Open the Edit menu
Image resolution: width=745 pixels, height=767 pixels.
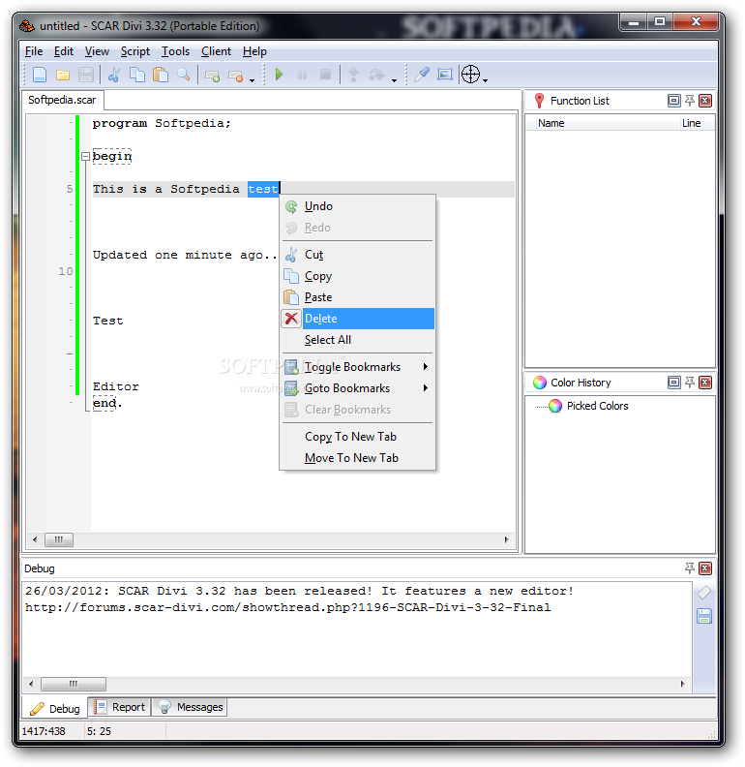pyautogui.click(x=64, y=51)
